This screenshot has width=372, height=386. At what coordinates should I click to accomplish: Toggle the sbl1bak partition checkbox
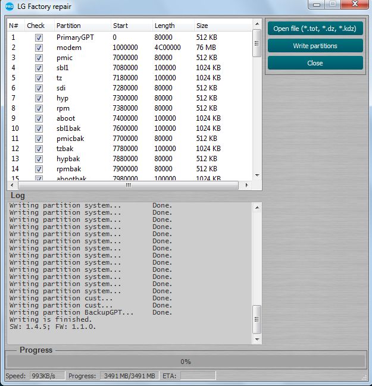tap(39, 128)
